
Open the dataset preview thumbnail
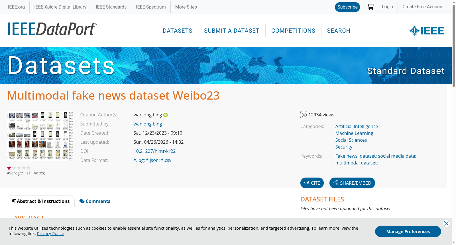40,136
